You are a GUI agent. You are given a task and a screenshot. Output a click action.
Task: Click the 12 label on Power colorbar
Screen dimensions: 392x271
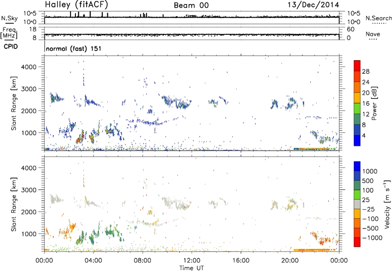coord(366,114)
